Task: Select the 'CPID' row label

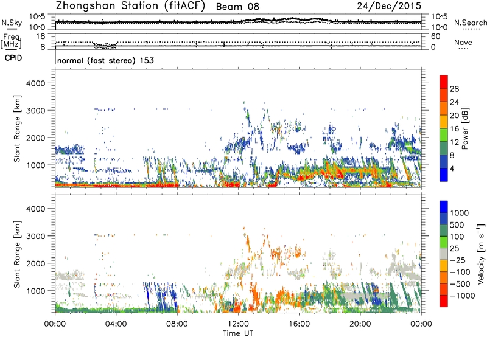Action: click(x=13, y=58)
